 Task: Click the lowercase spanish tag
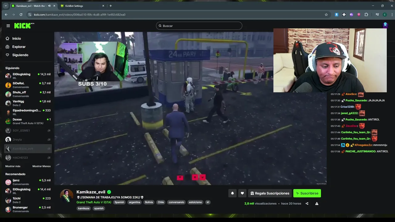[99, 208]
